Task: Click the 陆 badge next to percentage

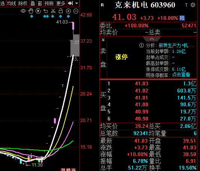Action: 182,18
